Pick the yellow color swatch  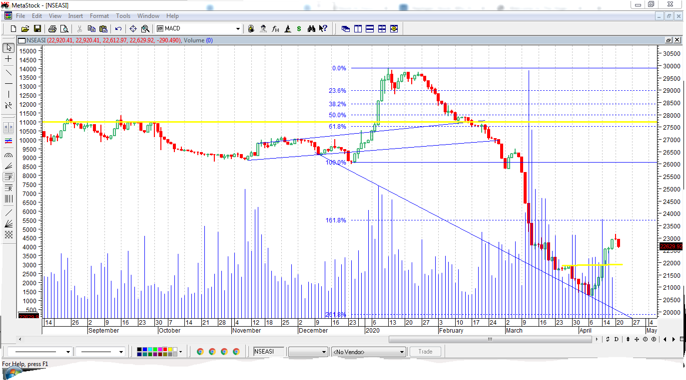tap(170, 350)
